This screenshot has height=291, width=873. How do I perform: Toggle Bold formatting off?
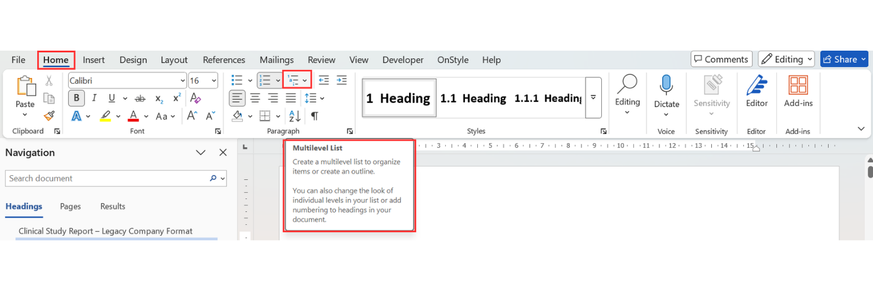coord(76,98)
